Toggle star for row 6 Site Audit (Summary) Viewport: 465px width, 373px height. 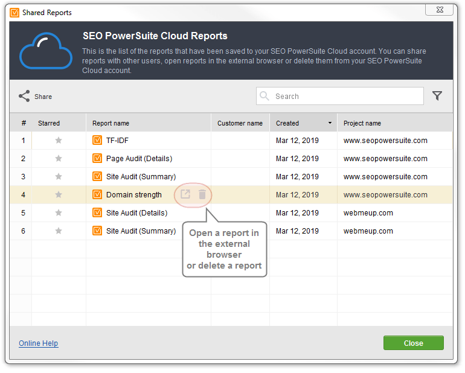coord(59,231)
